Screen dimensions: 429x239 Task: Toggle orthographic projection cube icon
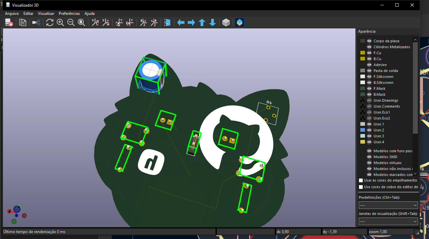click(x=226, y=22)
